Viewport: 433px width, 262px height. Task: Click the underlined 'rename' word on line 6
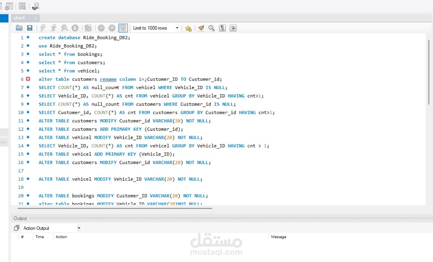(x=108, y=79)
